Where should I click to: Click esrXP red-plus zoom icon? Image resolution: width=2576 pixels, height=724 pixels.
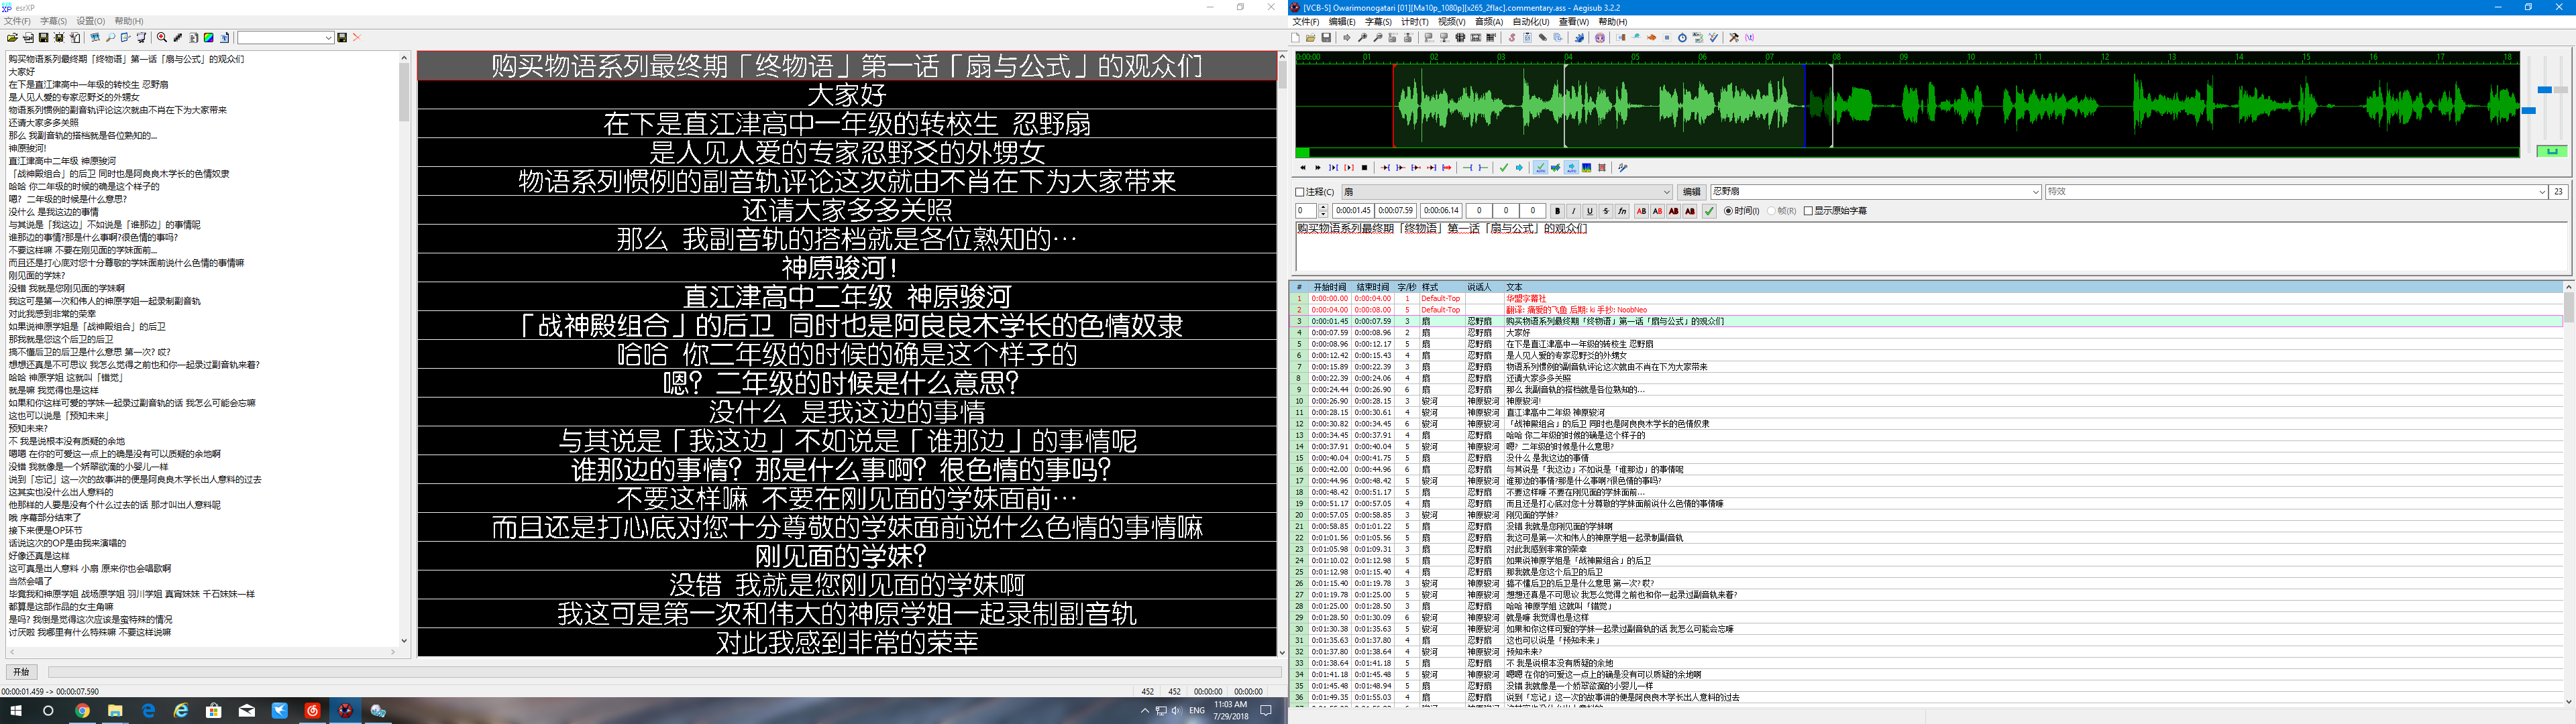tap(162, 38)
